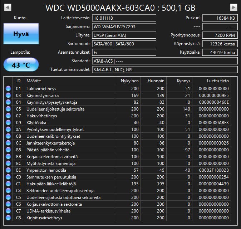Click the Pyöritysnopeus field 7200 RPM

pos(220,35)
